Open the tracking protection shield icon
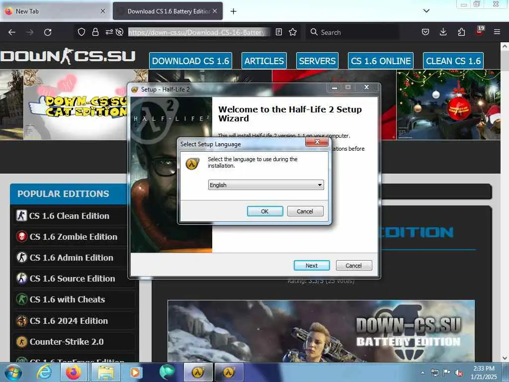The image size is (509, 382). pos(82,32)
